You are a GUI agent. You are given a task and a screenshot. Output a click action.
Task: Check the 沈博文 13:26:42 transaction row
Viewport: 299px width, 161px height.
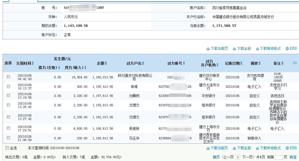coord(8,105)
